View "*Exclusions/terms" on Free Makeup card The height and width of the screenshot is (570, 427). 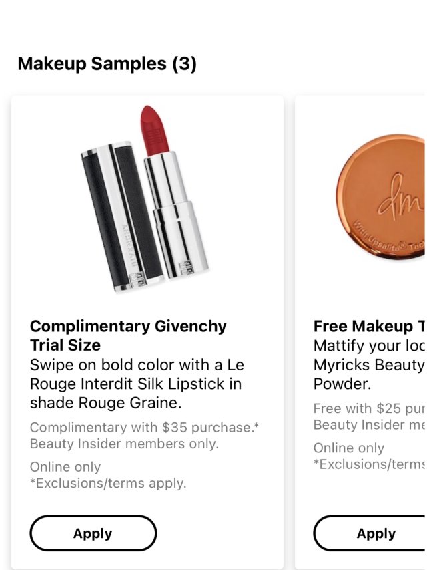[368, 464]
